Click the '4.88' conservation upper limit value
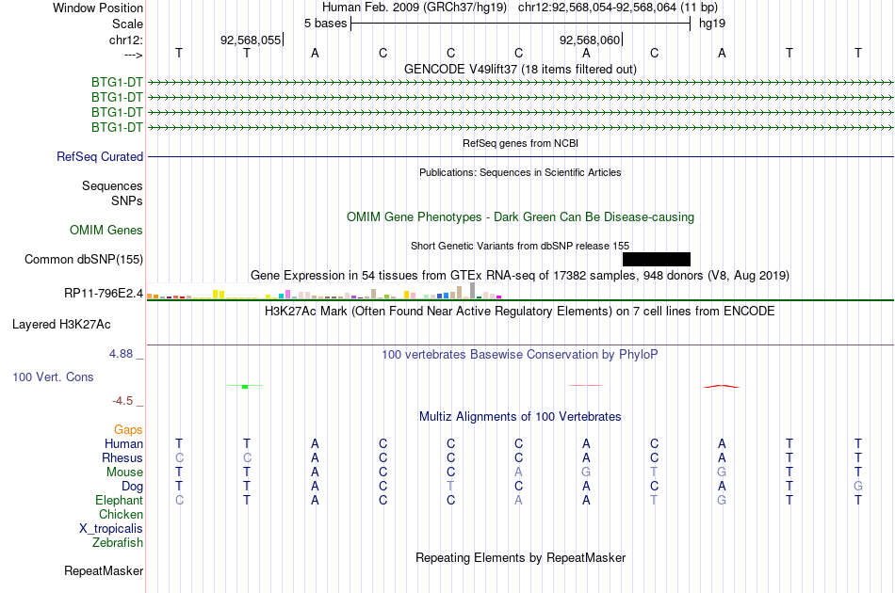This screenshot has width=895, height=593. pos(121,354)
